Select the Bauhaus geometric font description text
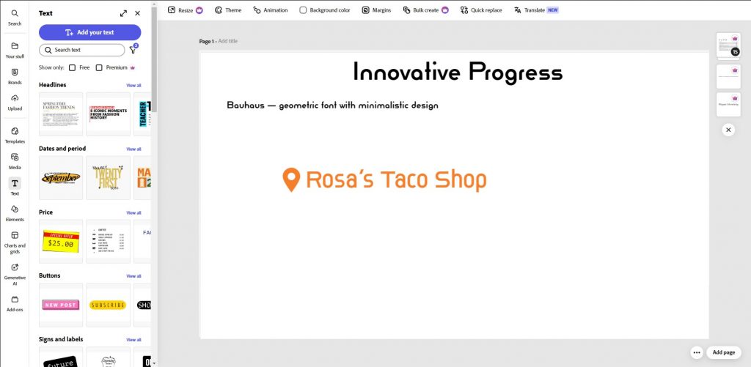 (x=332, y=105)
